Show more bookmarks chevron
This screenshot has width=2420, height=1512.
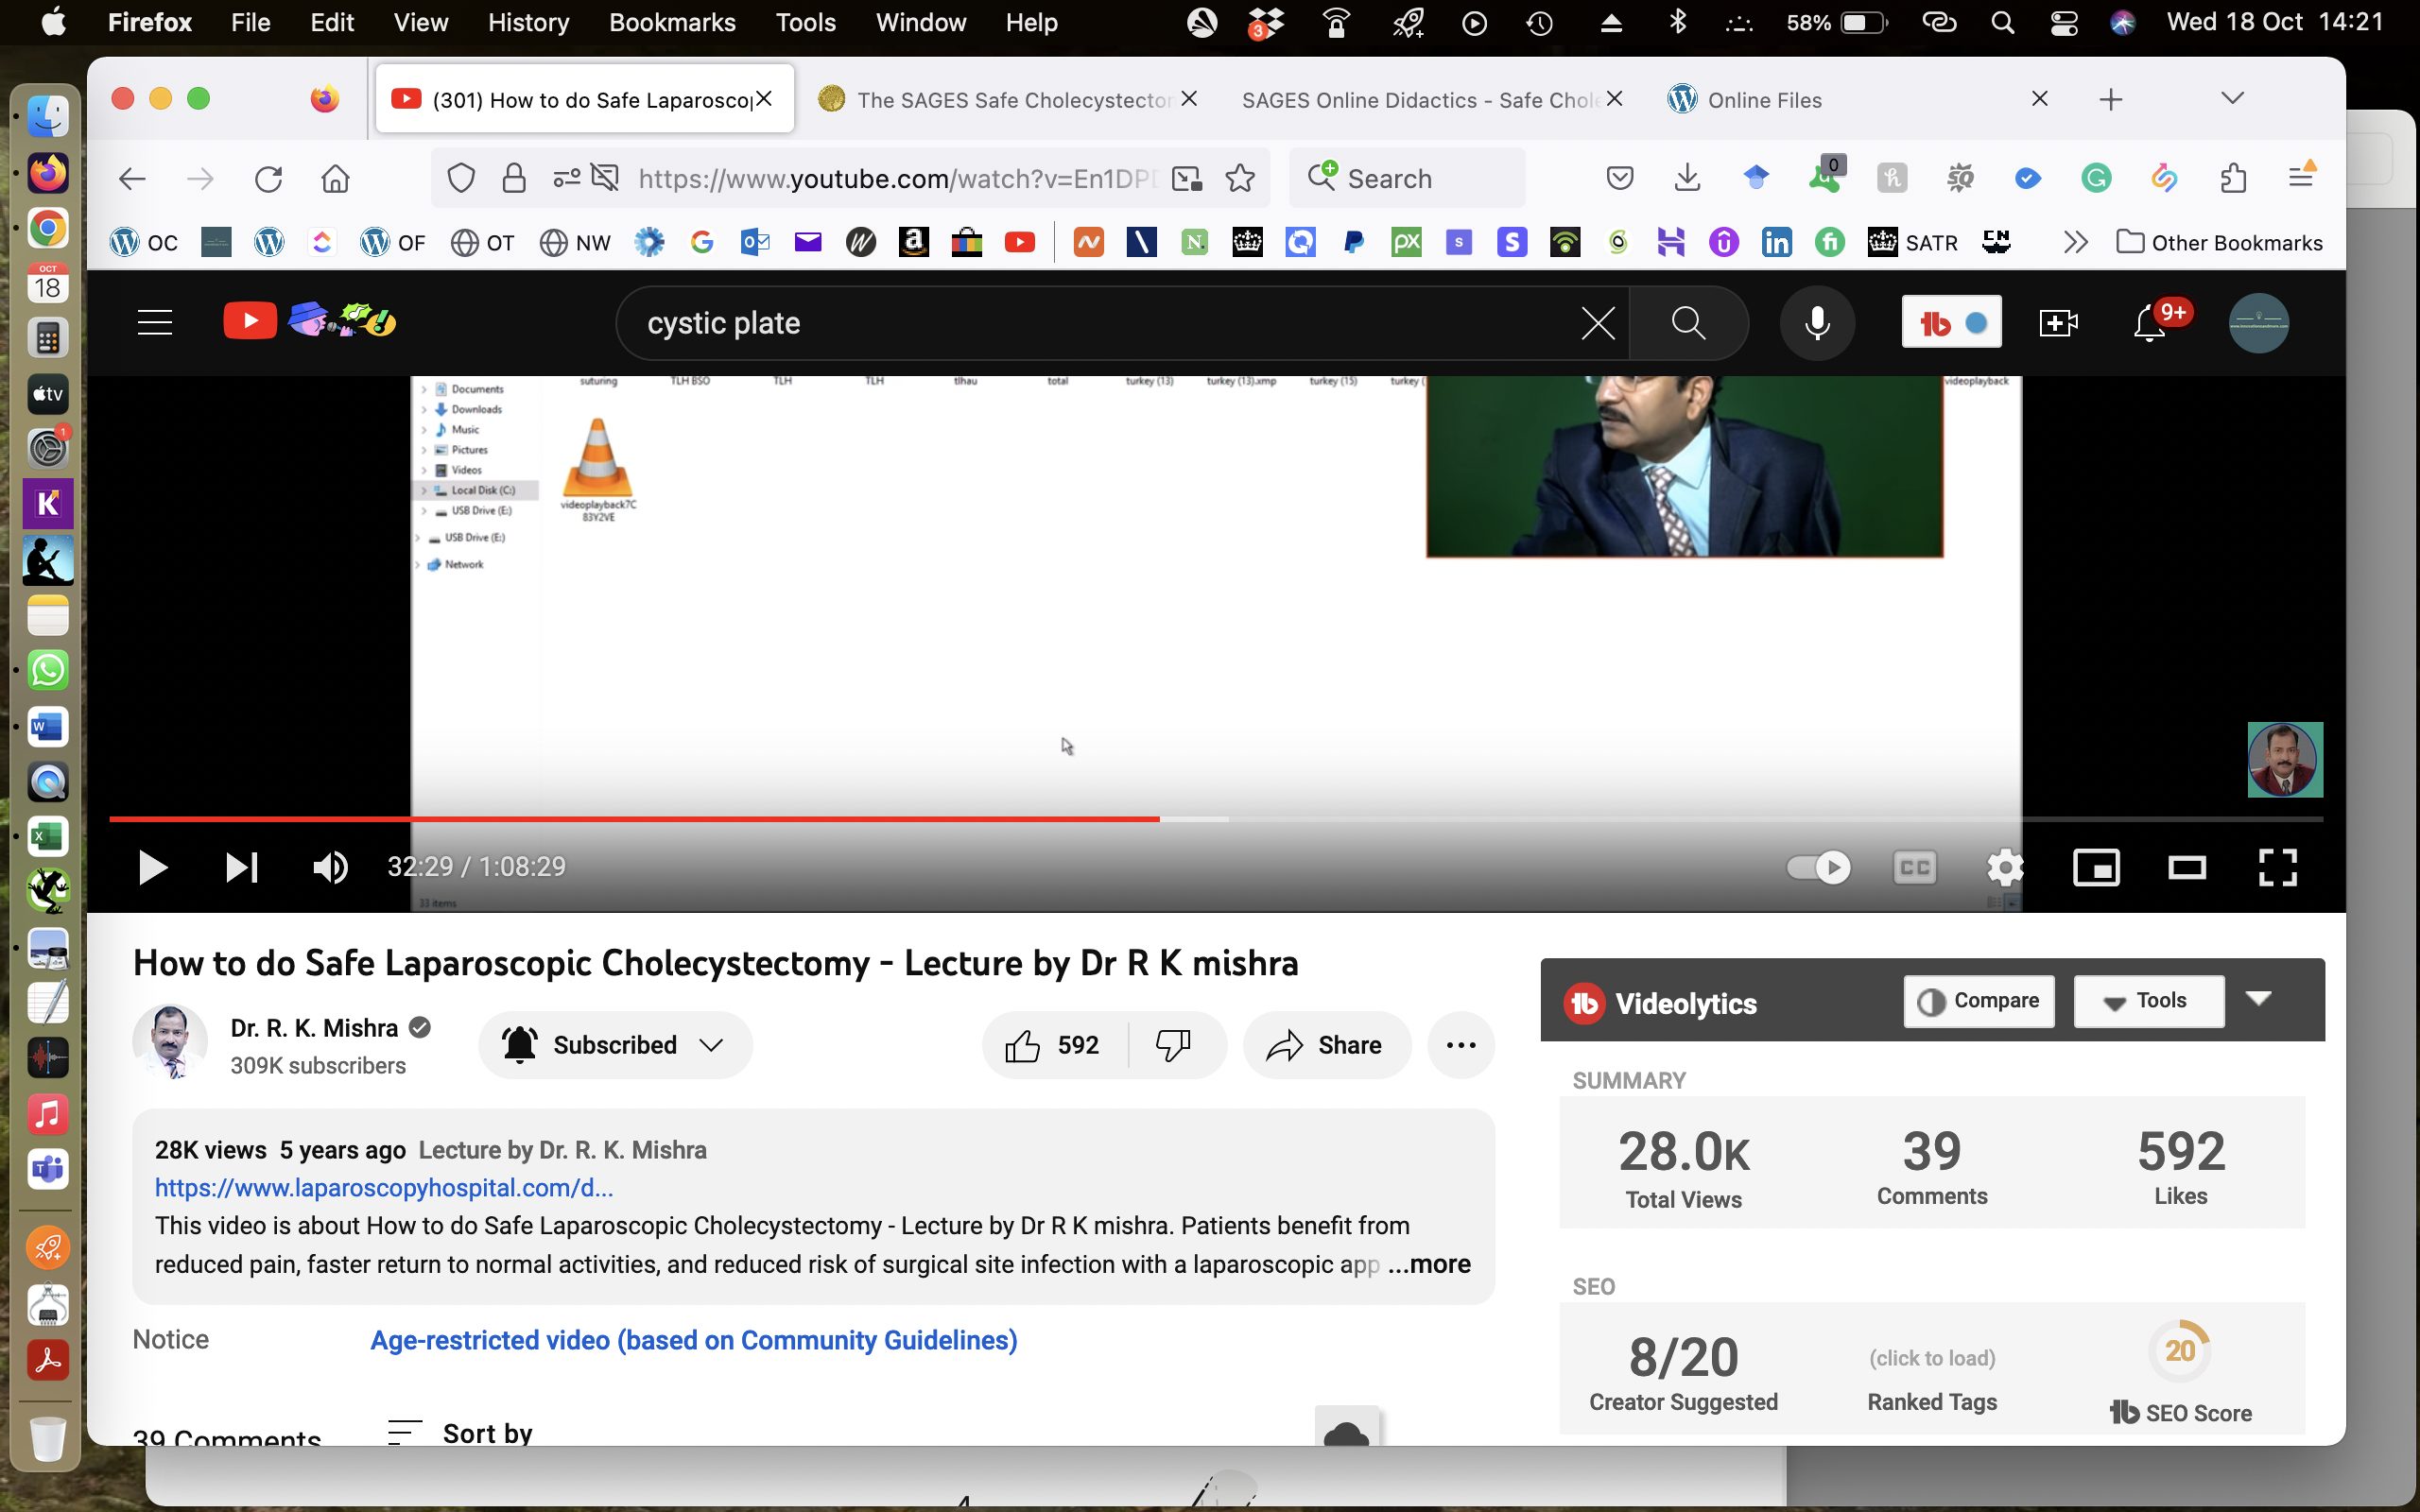pyautogui.click(x=2075, y=243)
